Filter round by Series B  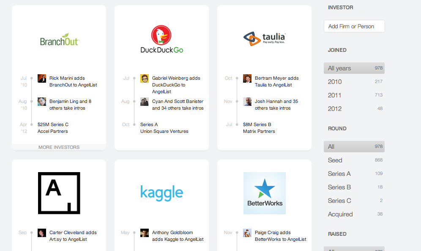pos(354,187)
